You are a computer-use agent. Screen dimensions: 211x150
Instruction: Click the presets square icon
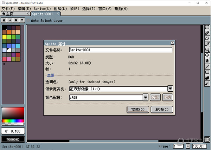(16, 20)
